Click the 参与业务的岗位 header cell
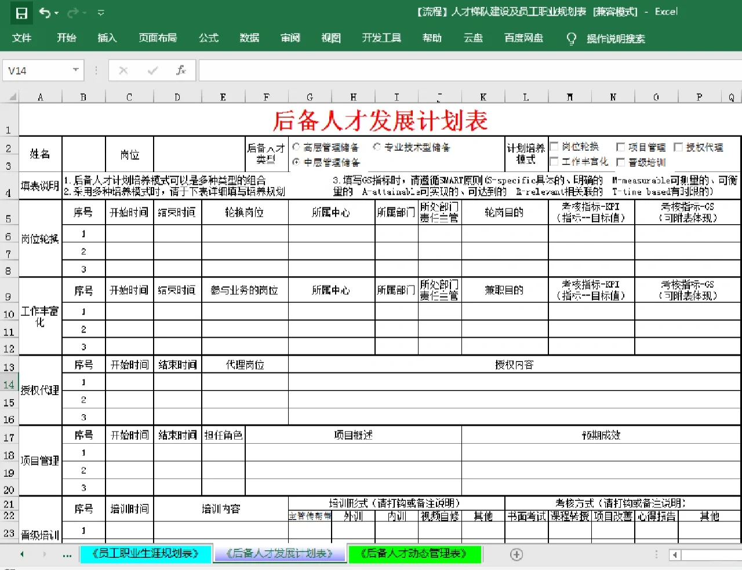The width and height of the screenshot is (742, 570). (245, 290)
